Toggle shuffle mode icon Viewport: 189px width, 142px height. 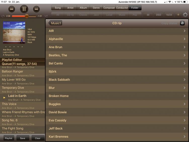pos(46,16)
